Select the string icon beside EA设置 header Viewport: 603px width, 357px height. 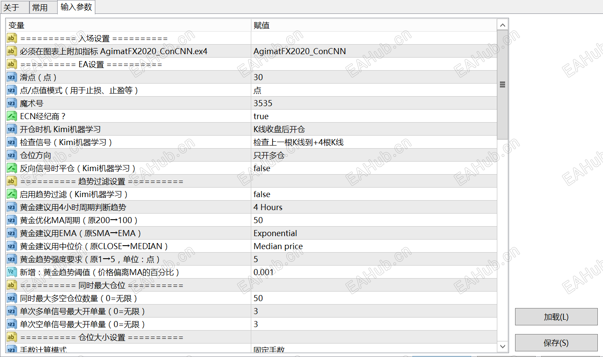12,64
